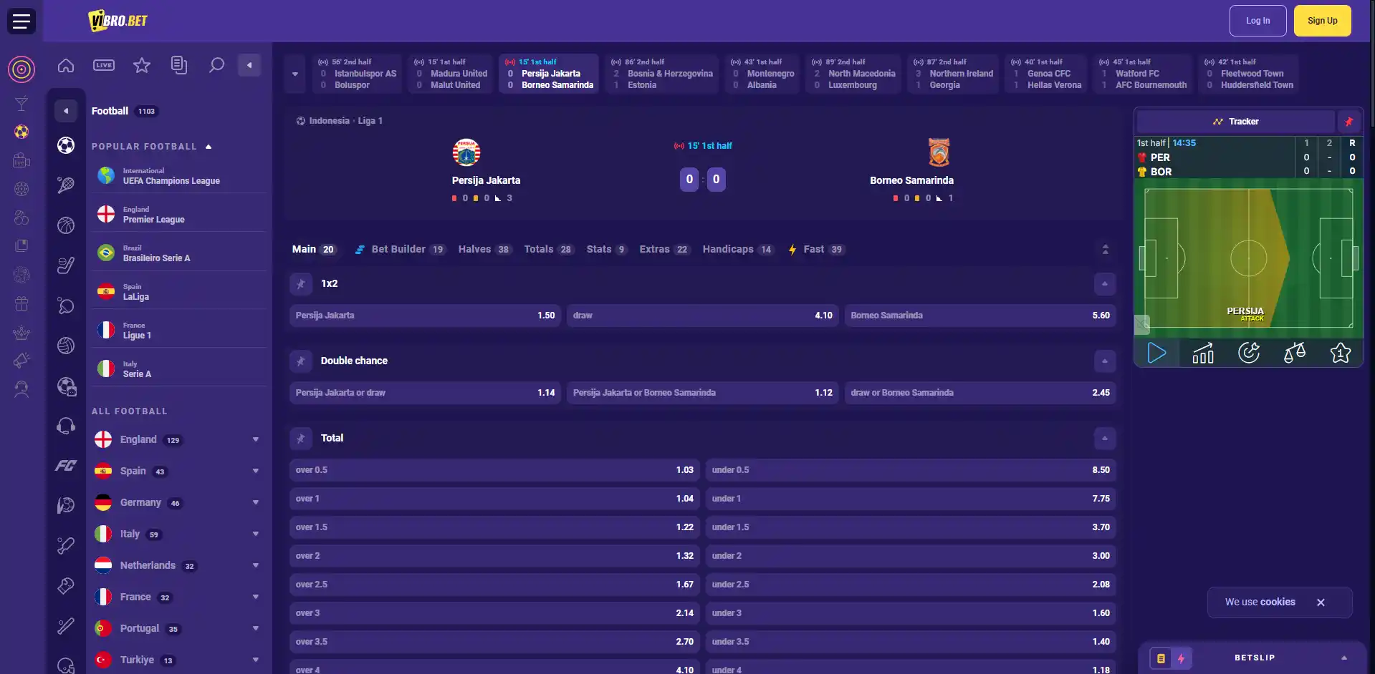Select the basketball sport icon
Screen dimensions: 1375x674
66,225
